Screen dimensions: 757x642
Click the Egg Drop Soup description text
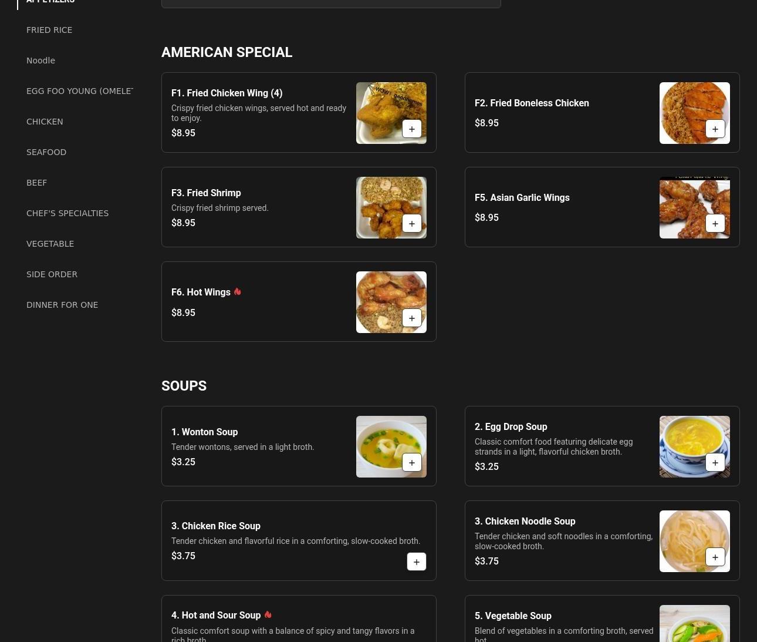coord(554,446)
